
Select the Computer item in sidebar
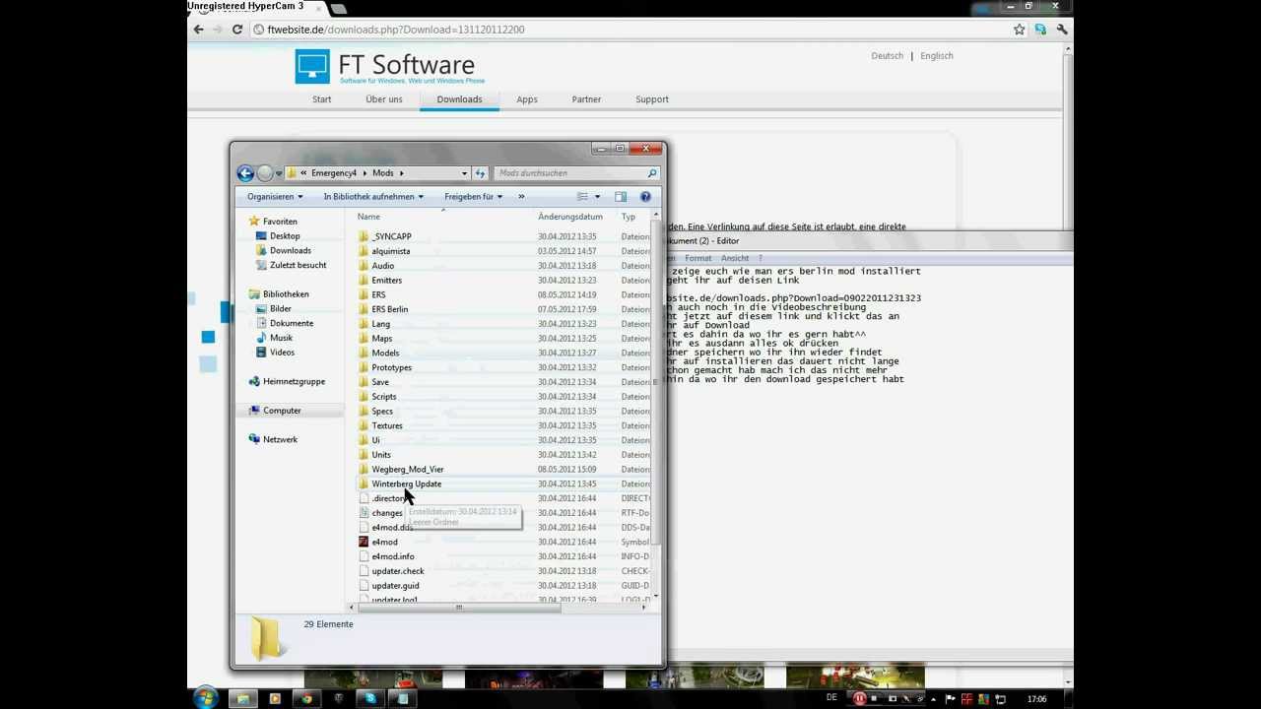(x=282, y=411)
